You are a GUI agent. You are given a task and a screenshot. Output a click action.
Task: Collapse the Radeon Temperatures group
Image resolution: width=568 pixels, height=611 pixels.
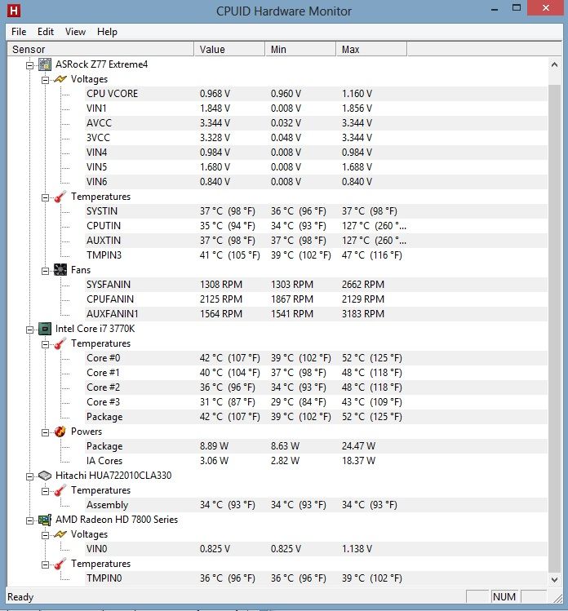(45, 565)
